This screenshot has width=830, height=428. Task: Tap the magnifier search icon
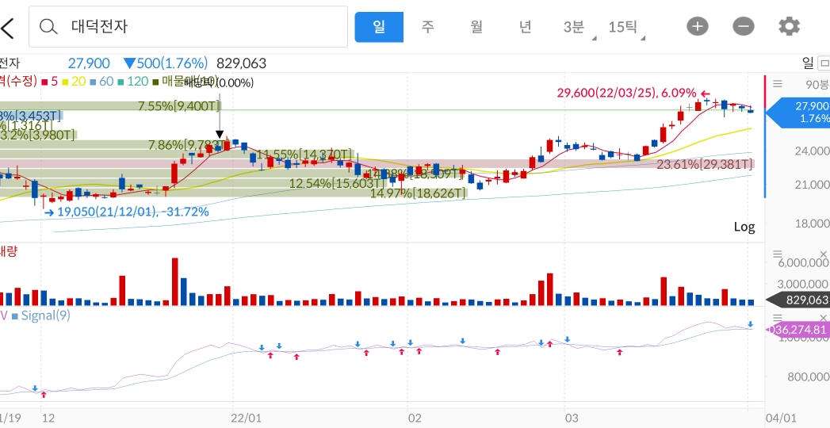point(48,26)
